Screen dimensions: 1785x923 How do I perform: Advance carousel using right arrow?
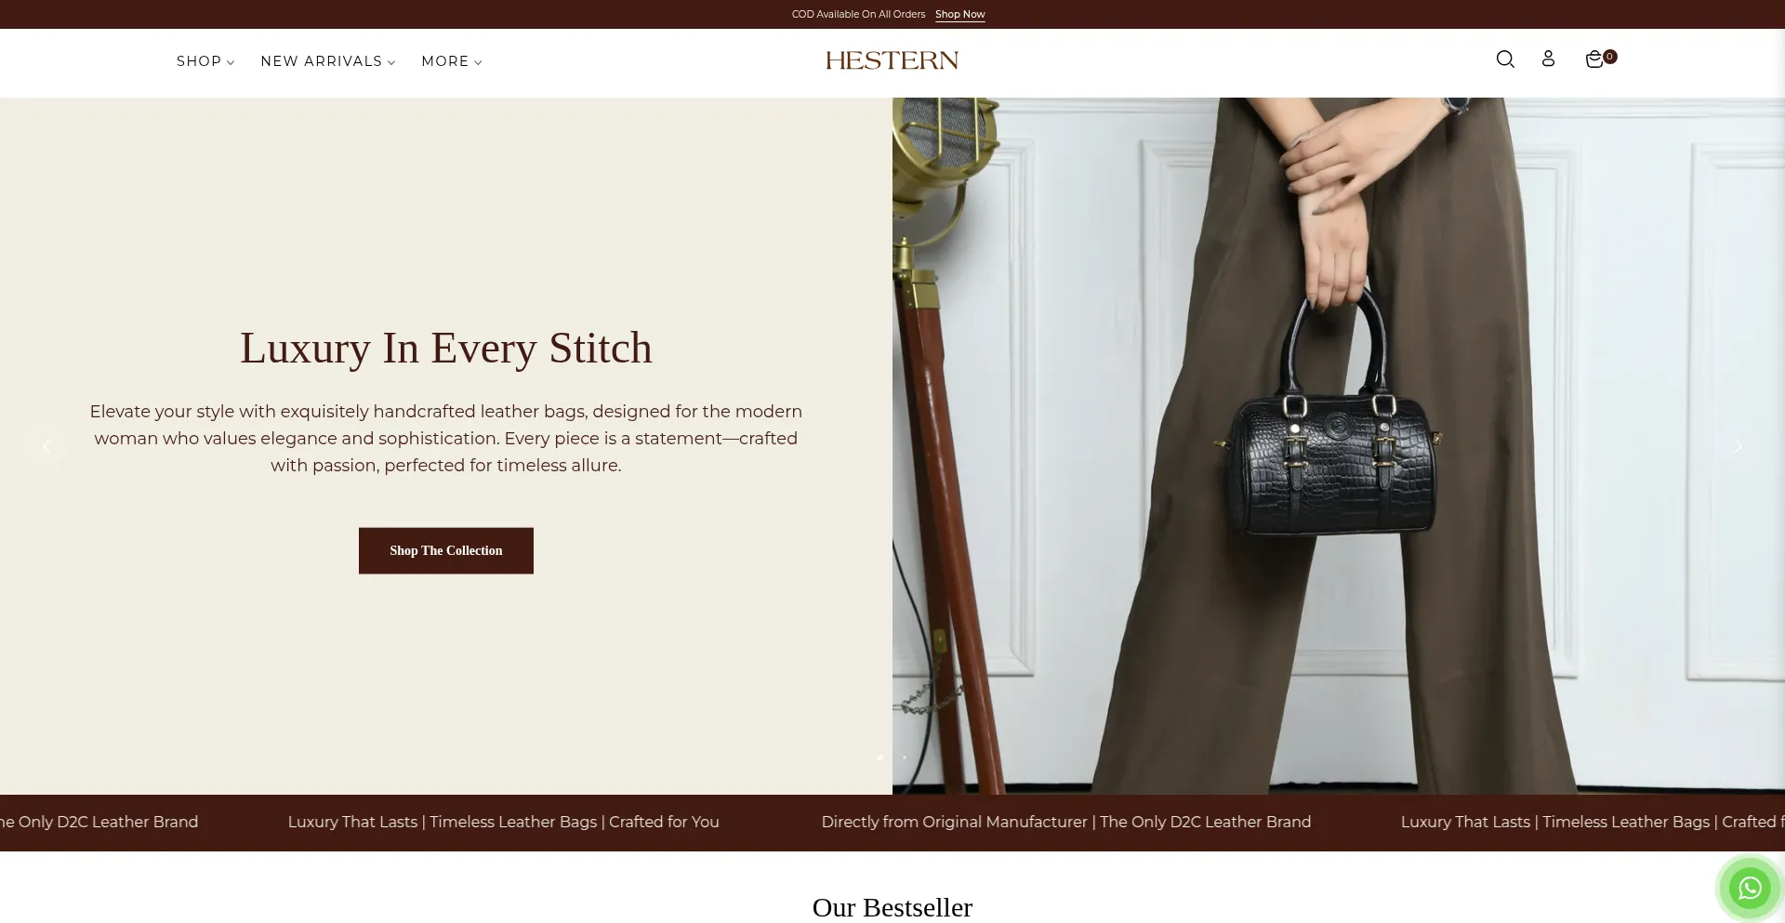tap(1738, 446)
